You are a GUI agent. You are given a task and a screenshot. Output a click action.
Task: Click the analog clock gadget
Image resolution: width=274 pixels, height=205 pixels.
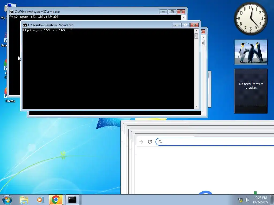(x=250, y=18)
